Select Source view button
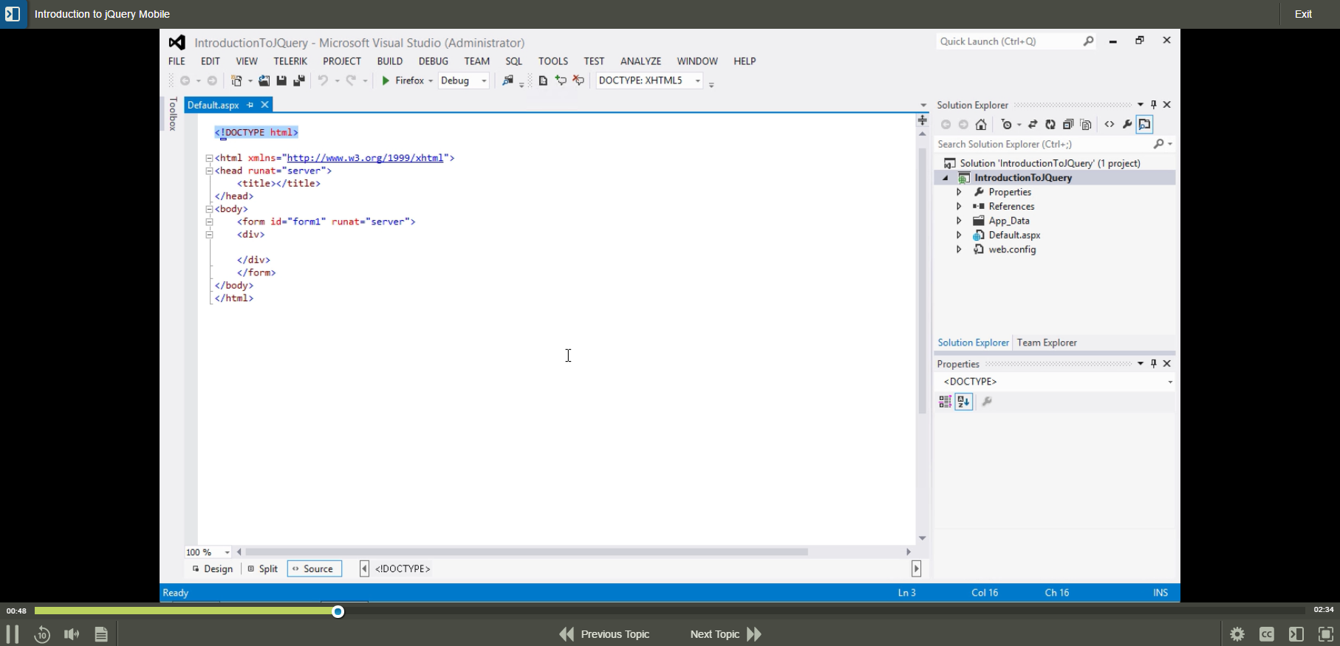1340x646 pixels. (x=314, y=568)
